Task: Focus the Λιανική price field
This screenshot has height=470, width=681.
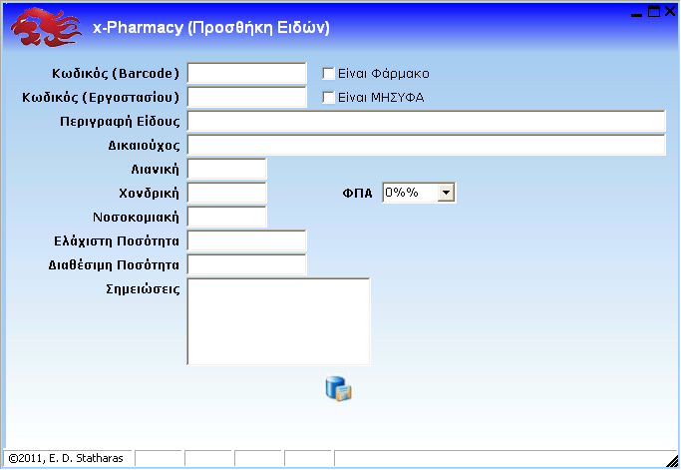Action: tap(226, 170)
